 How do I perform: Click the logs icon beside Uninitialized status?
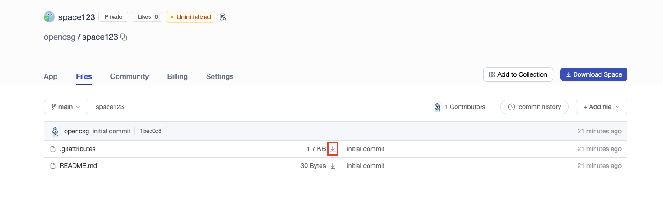(223, 17)
